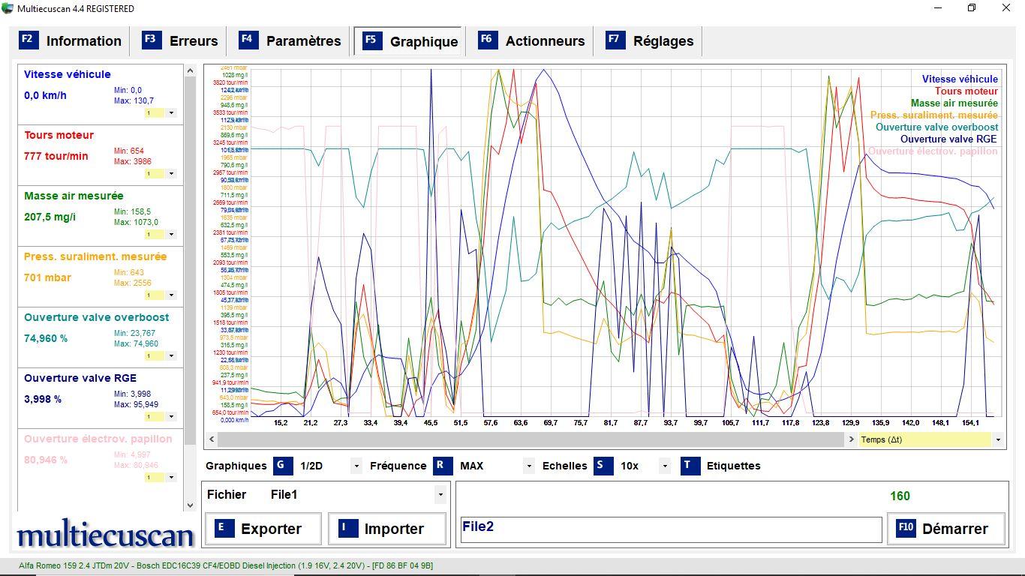The image size is (1025, 576).
Task: Select Masse air mesurée title in the parameter panel
Action: tap(74, 196)
